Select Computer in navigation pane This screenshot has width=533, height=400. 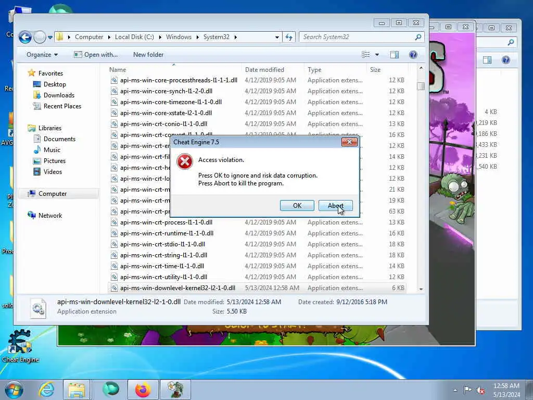[53, 194]
